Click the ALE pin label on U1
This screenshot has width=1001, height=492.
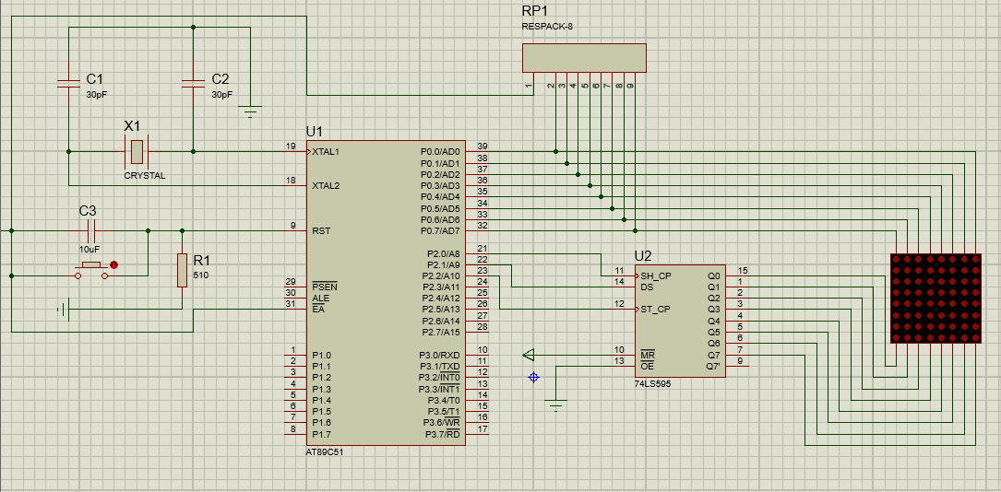320,299
